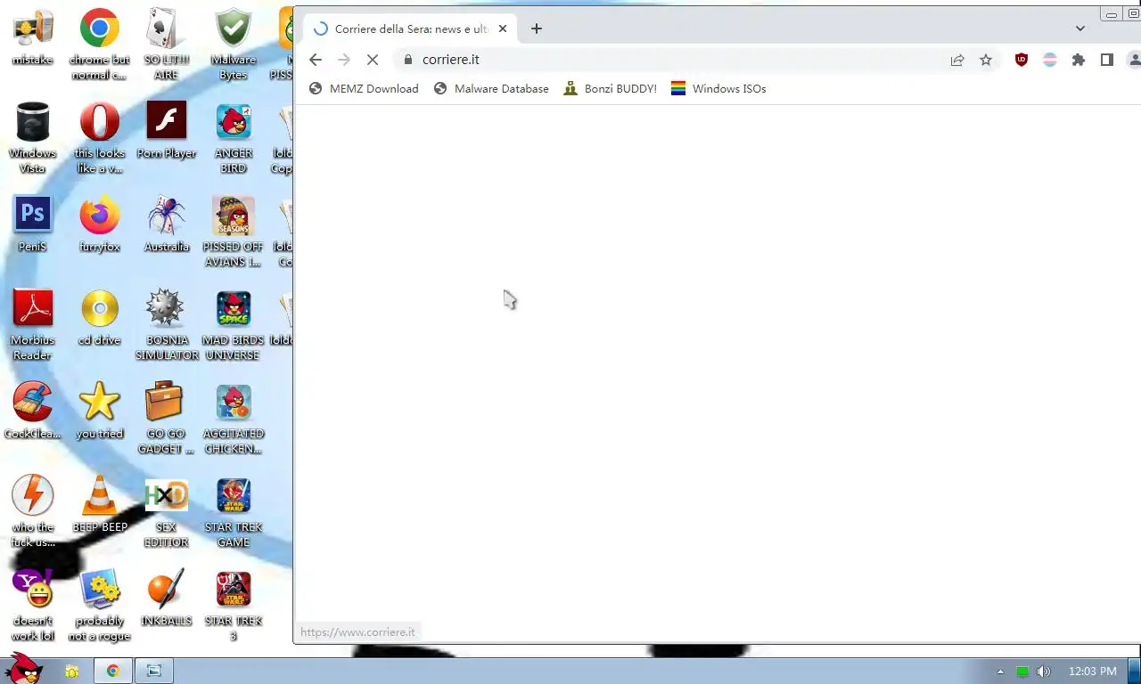This screenshot has width=1141, height=684.
Task: Launch the 'SO LIT!!! AIRE' solitaire icon
Action: [167, 44]
